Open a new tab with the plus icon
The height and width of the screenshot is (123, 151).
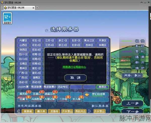(x=37, y=8)
